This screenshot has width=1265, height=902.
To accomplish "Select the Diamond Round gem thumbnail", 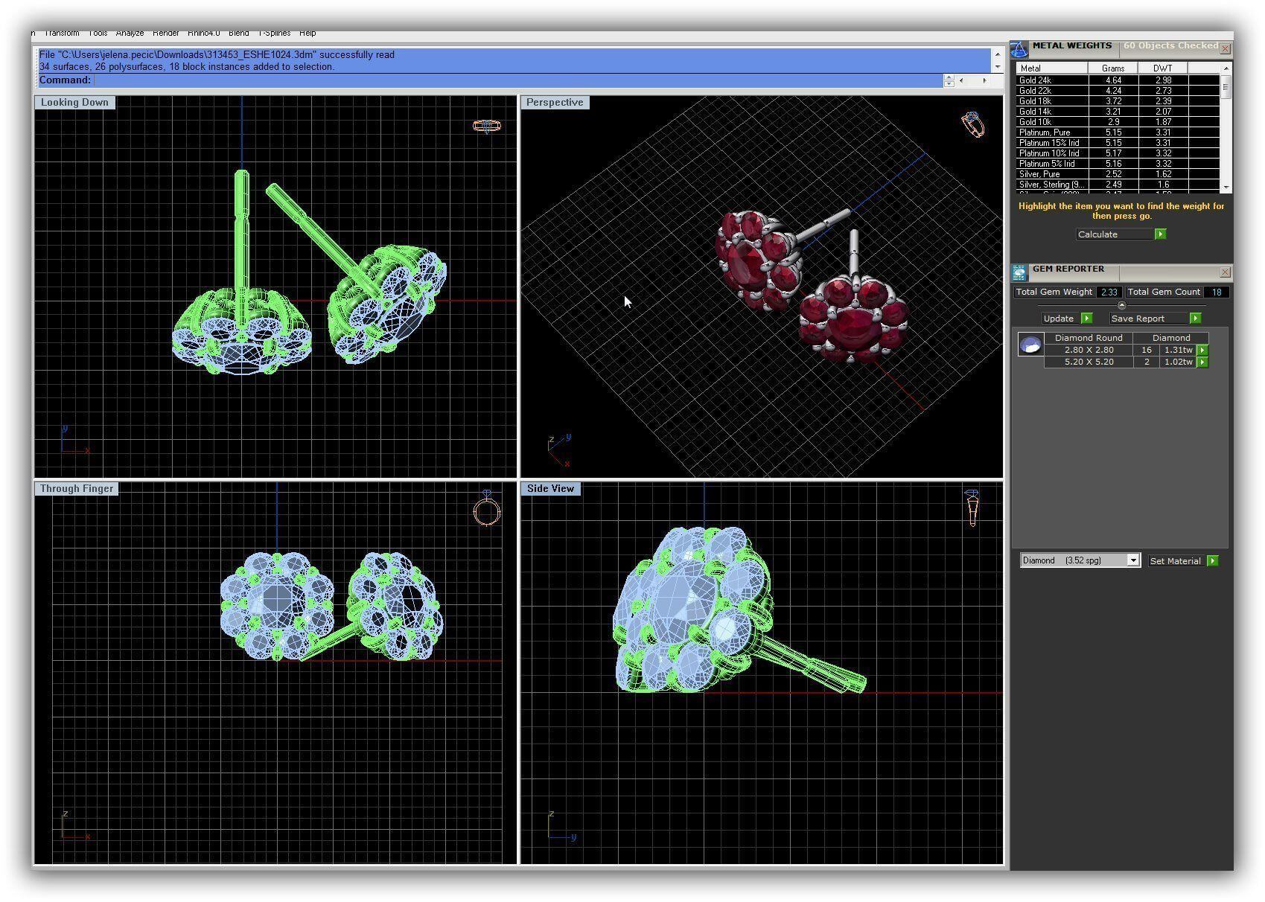I will pyautogui.click(x=1030, y=345).
